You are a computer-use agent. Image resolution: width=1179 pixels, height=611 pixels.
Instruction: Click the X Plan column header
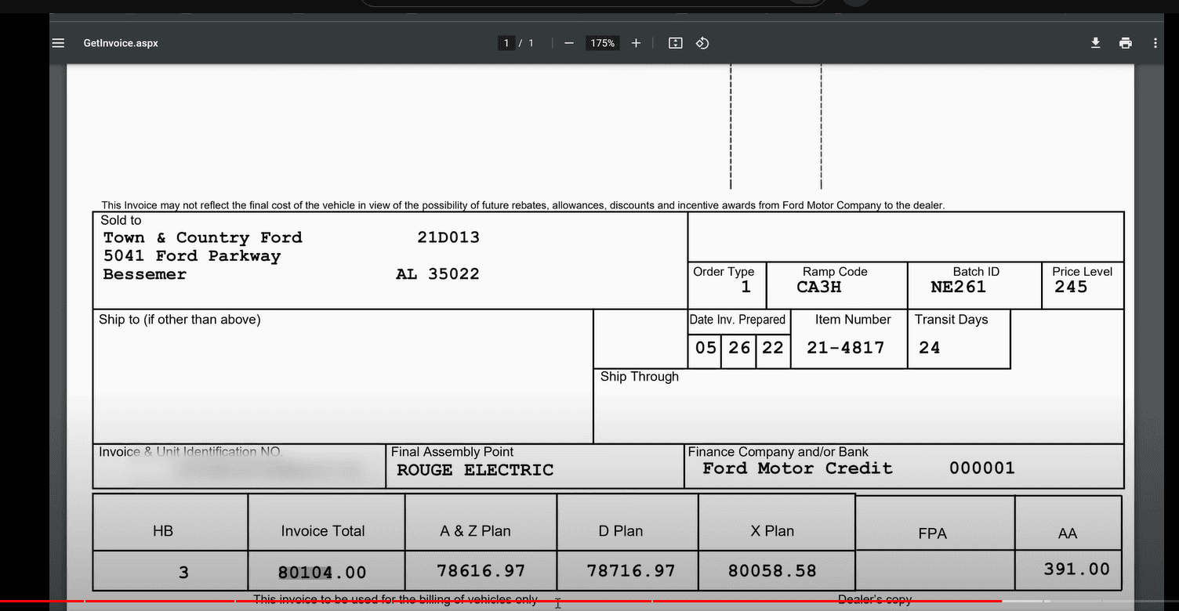(x=772, y=531)
